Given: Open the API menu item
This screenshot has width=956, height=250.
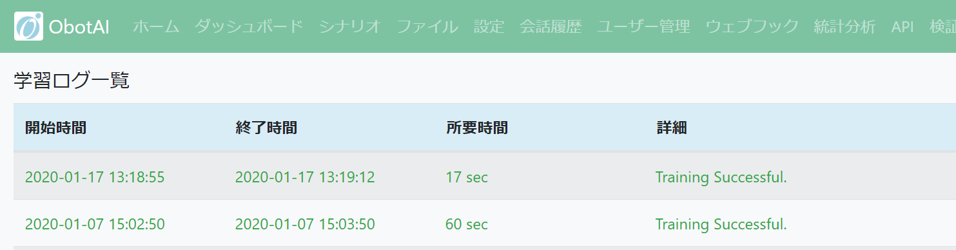Looking at the screenshot, I should pos(902,26).
